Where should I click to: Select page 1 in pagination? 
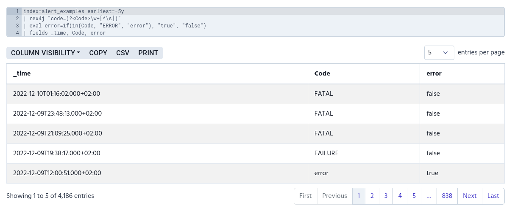click(x=359, y=196)
